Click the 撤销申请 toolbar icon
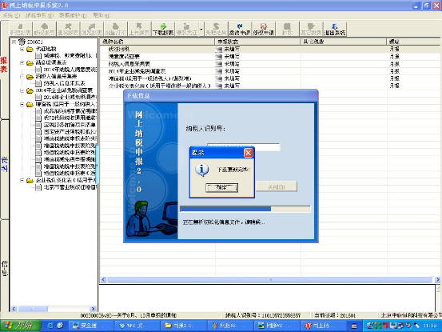 (240, 29)
